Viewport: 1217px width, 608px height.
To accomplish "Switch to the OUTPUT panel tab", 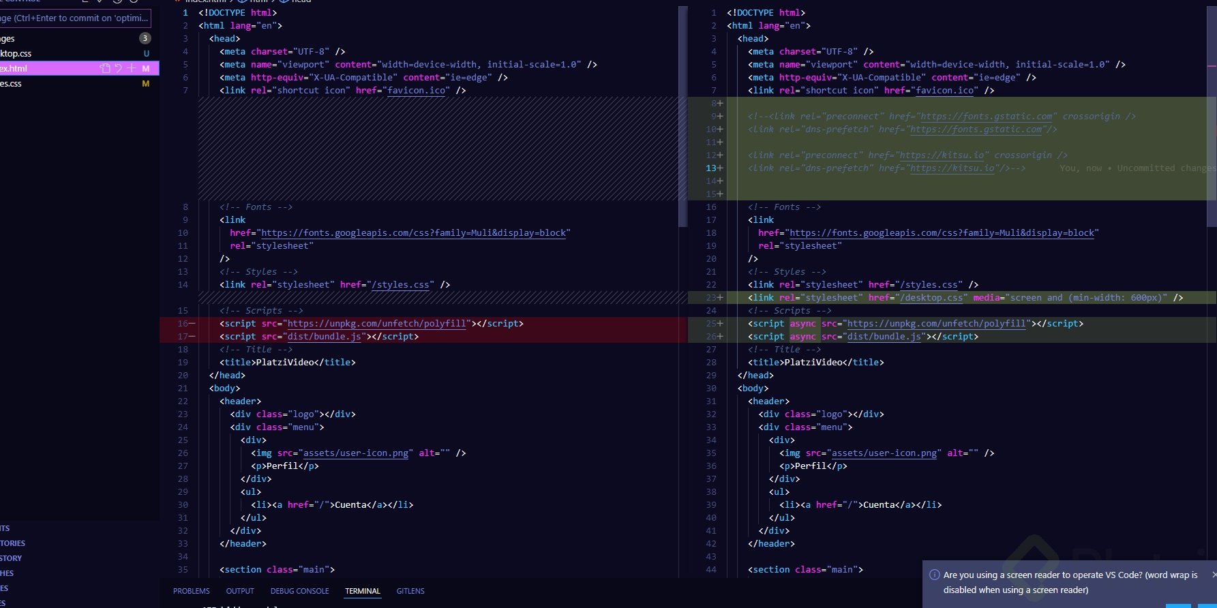I will pos(240,591).
